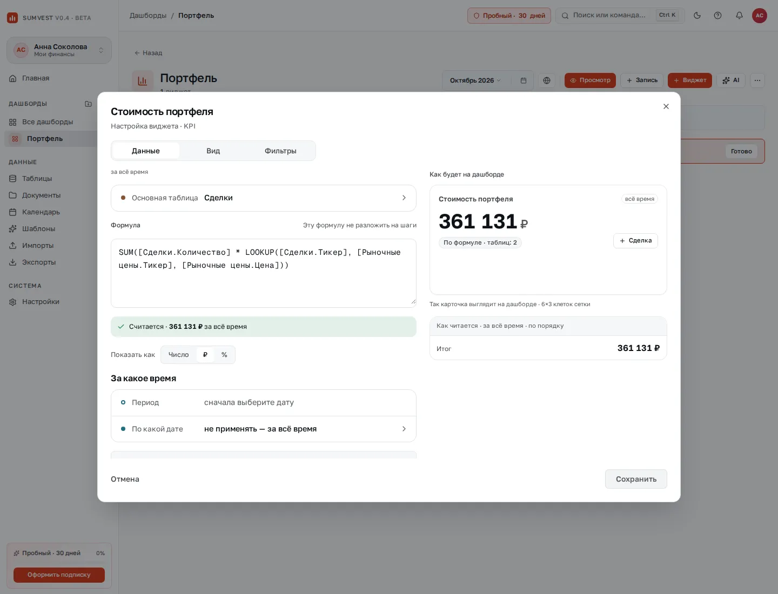This screenshot has width=778, height=594.
Task: Click the Пробный 30 дней badge in top bar
Action: 509,16
